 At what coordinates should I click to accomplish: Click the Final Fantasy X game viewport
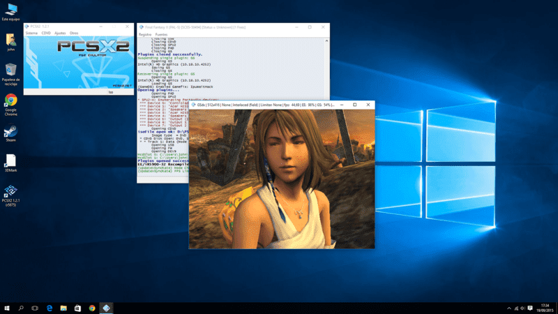click(282, 179)
